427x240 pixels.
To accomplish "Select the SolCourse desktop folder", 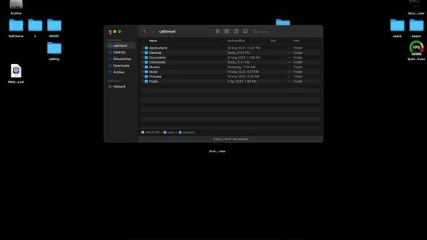I will (16, 28).
